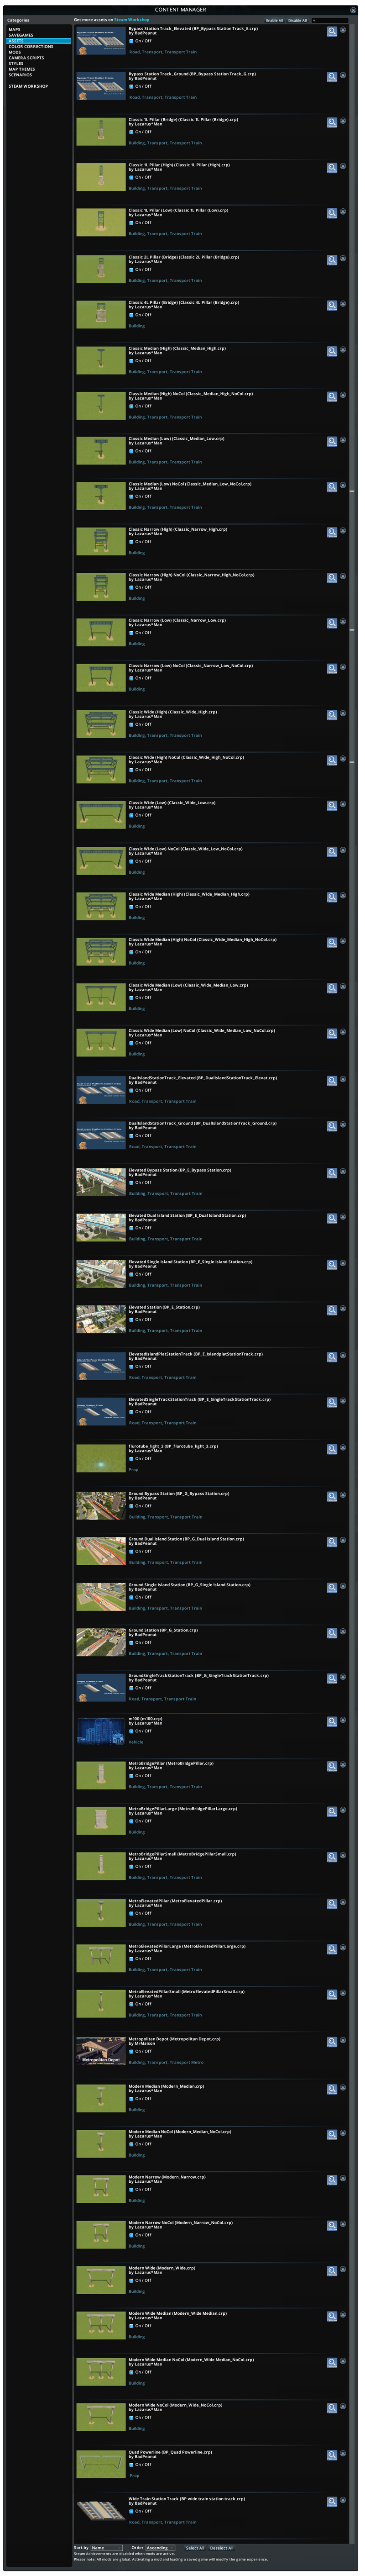Close the Content Manager window
The image size is (365, 2576).
(x=352, y=10)
